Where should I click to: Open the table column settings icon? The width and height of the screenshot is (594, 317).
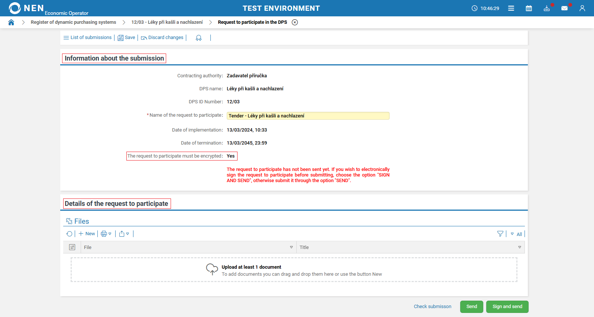tap(72, 247)
